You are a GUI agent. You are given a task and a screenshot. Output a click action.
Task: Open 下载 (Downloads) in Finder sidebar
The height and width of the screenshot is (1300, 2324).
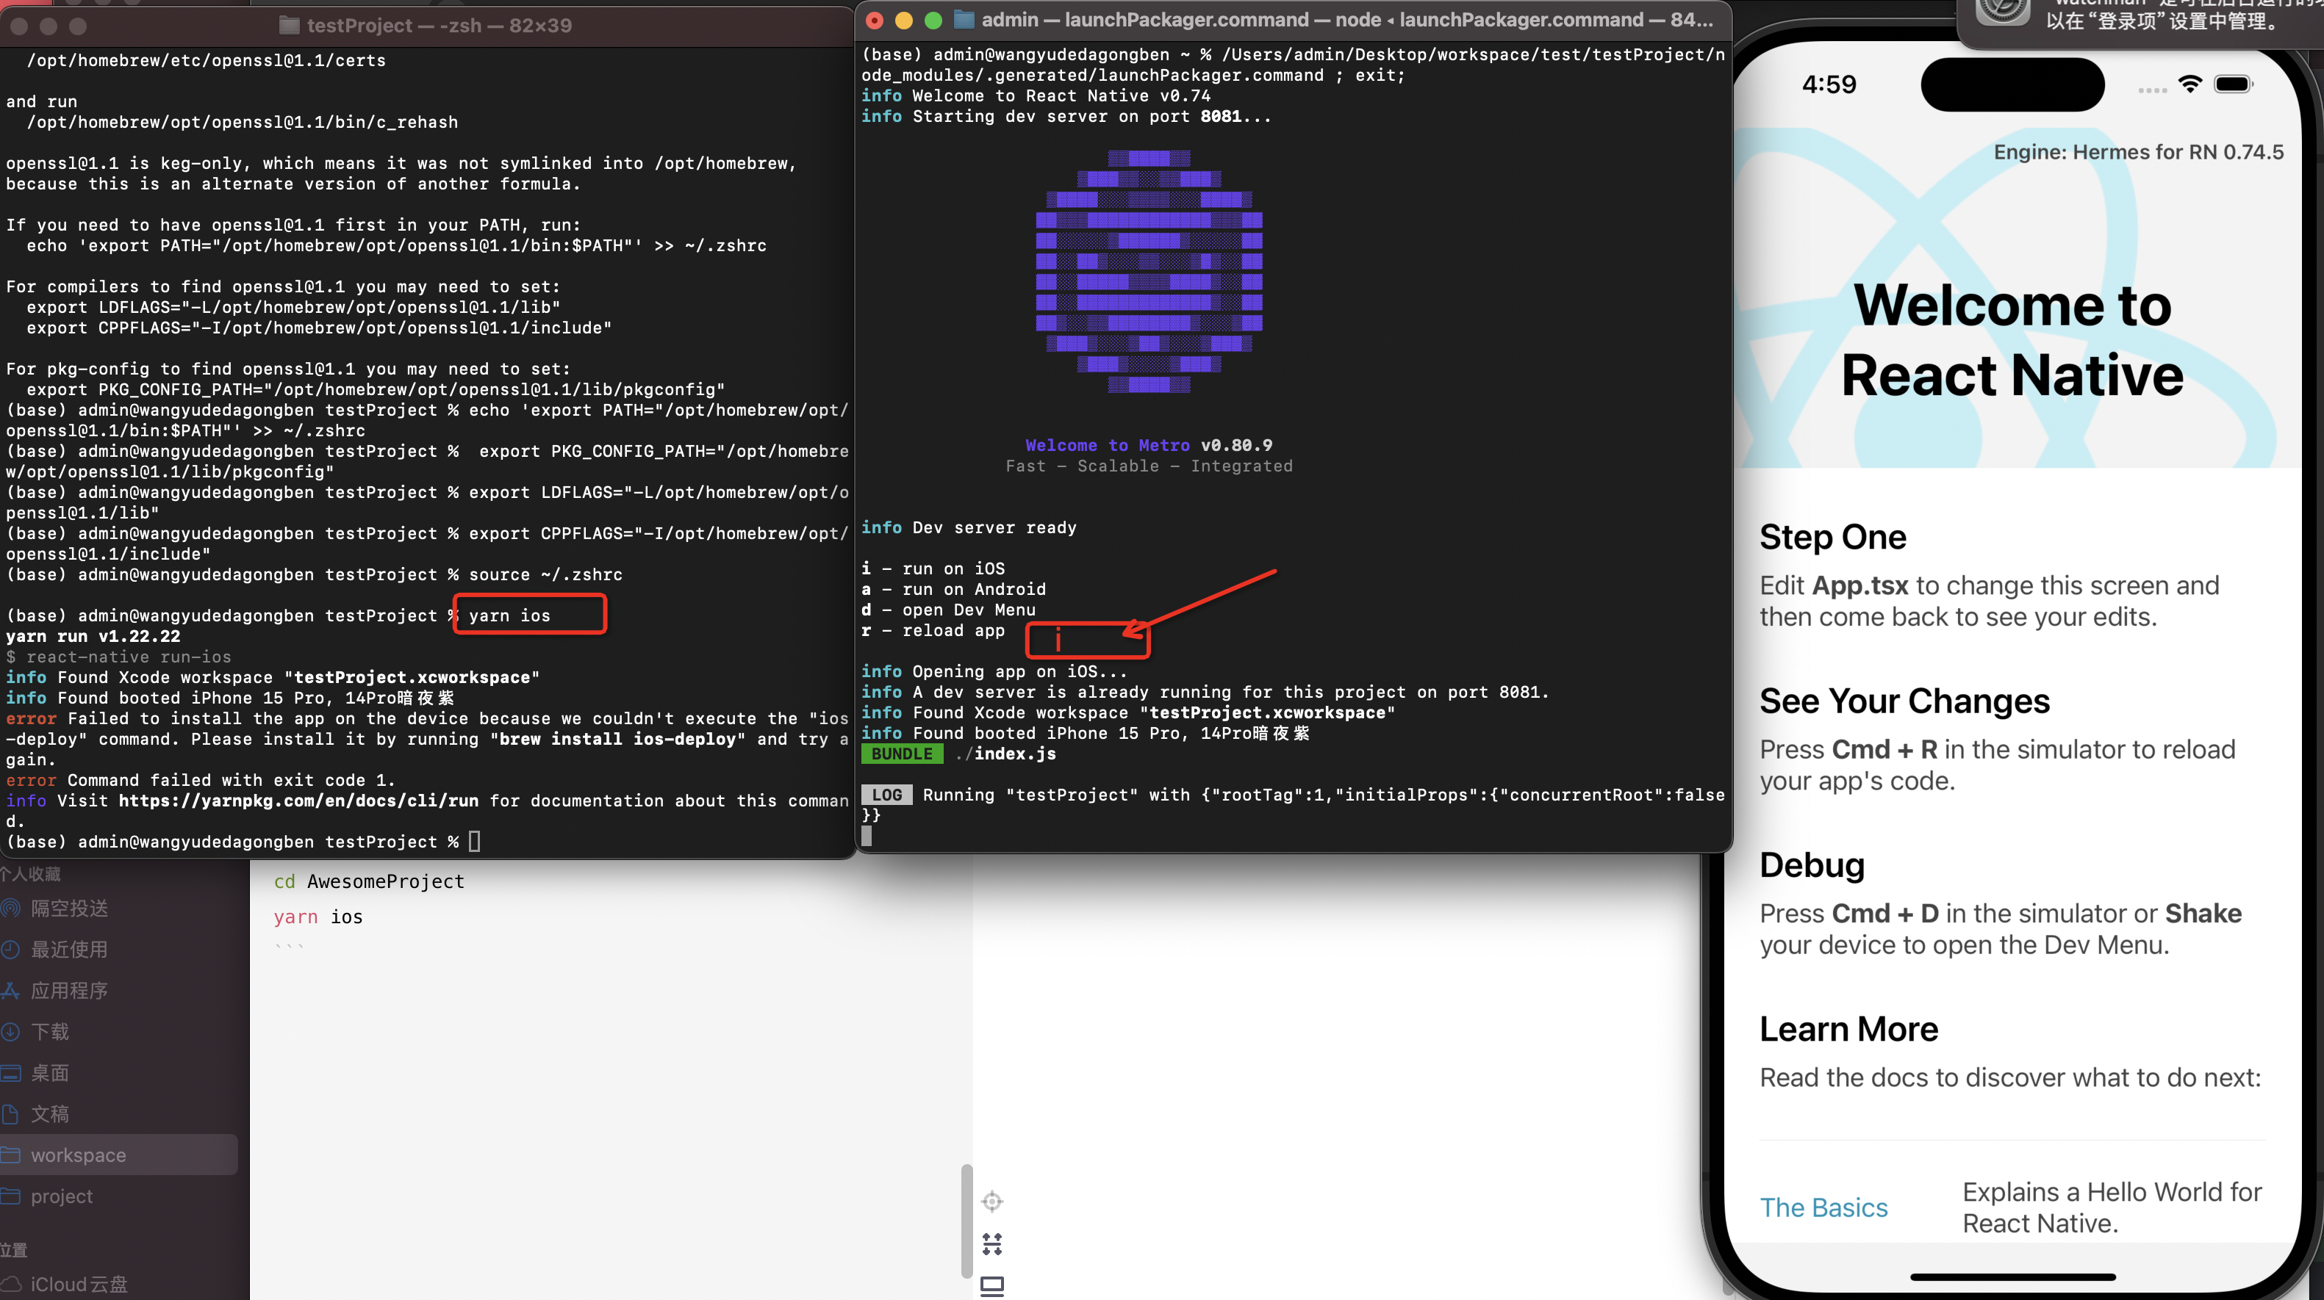(x=50, y=1031)
